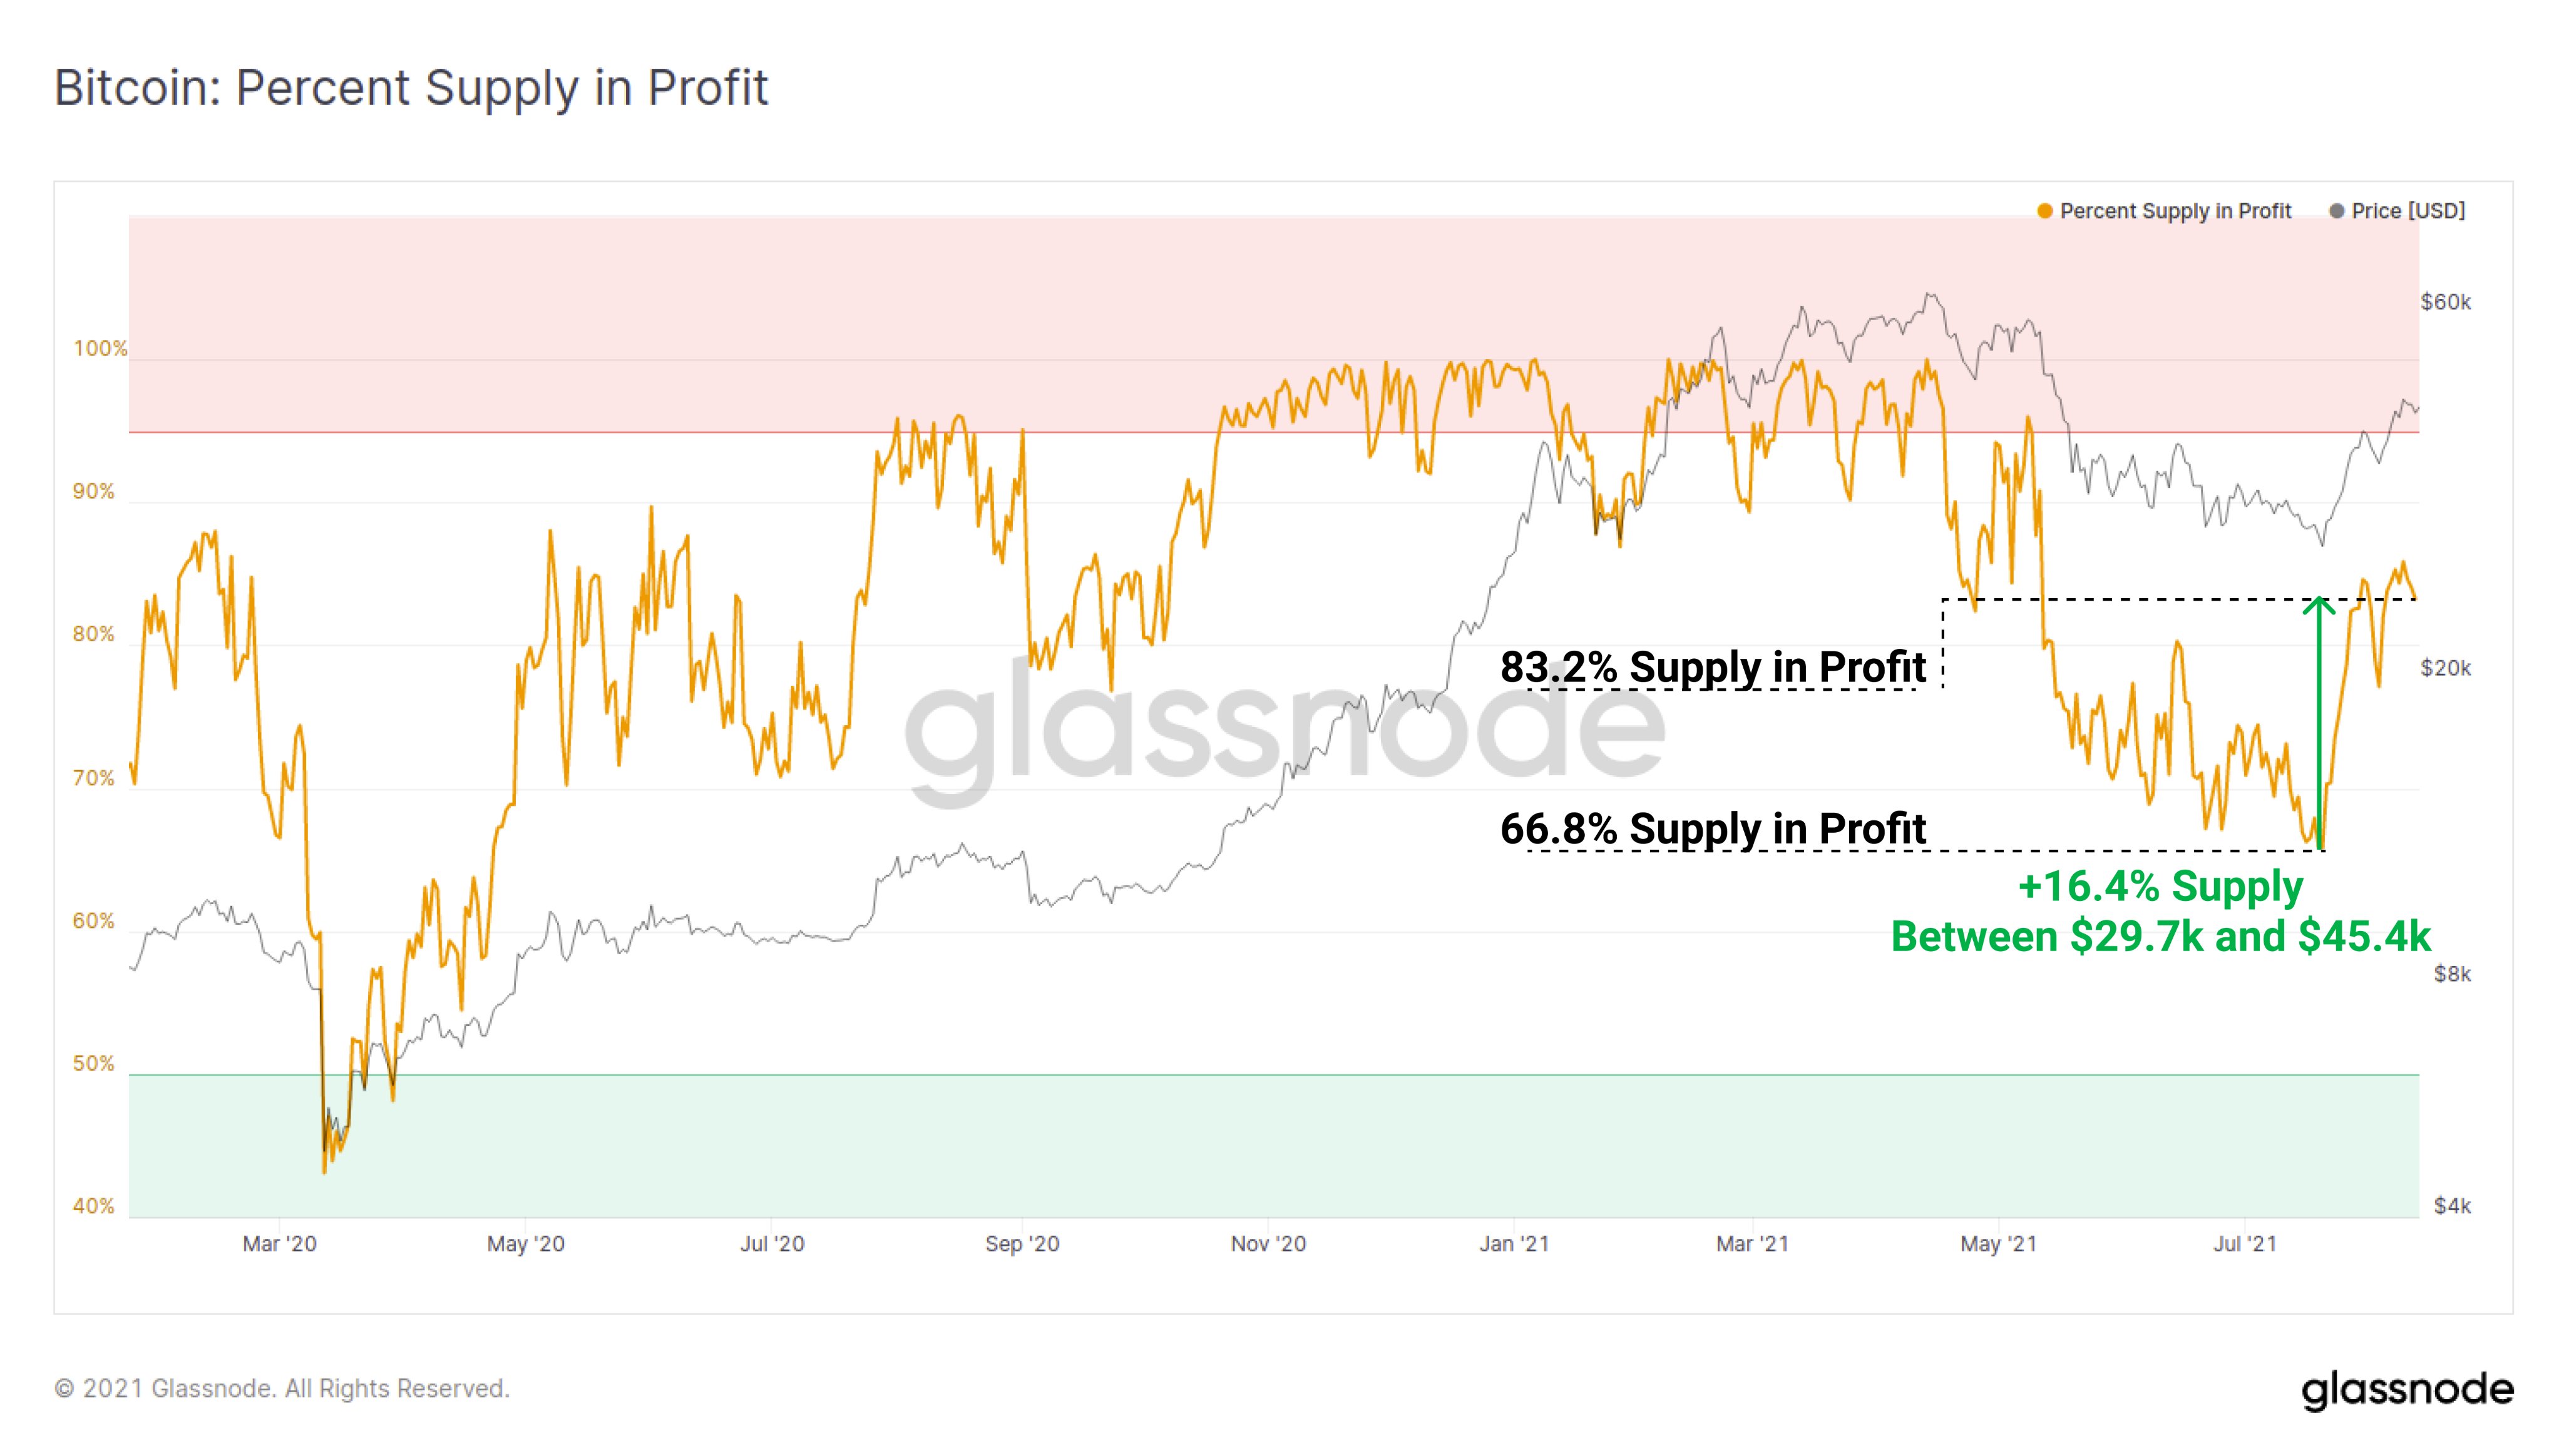The width and height of the screenshot is (2564, 1456).
Task: Toggle the Percent Supply in Profit legend
Action: pos(2164,211)
